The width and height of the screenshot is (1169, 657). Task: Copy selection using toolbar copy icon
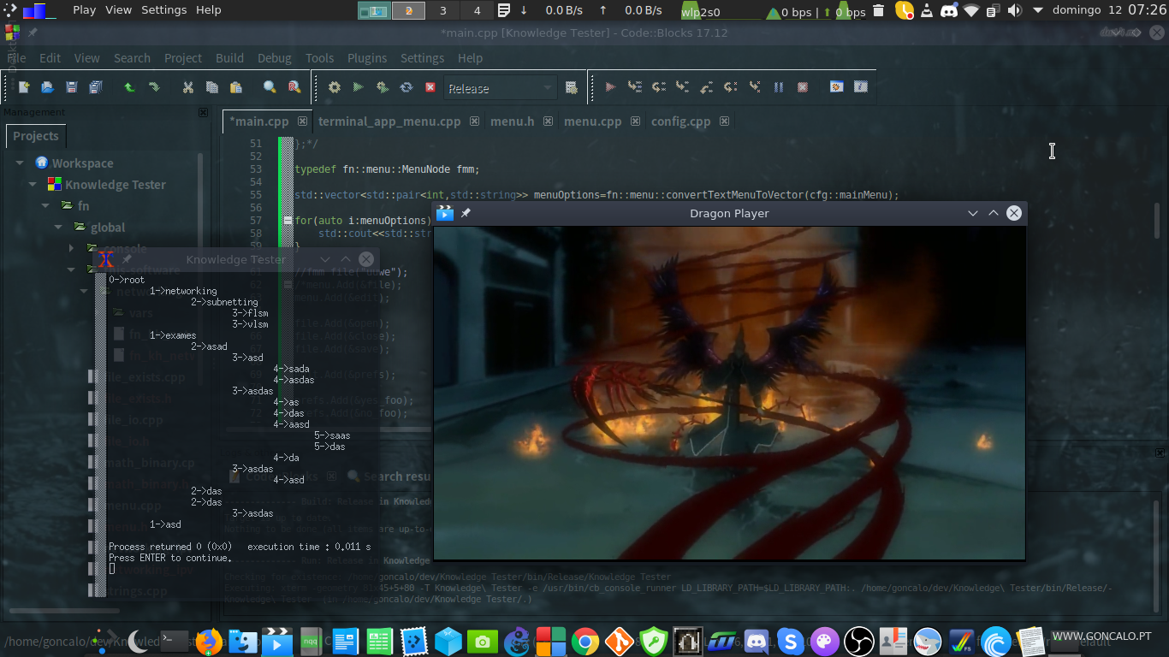pyautogui.click(x=212, y=87)
